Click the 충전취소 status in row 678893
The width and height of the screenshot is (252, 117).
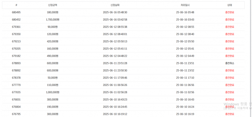coord(230,63)
